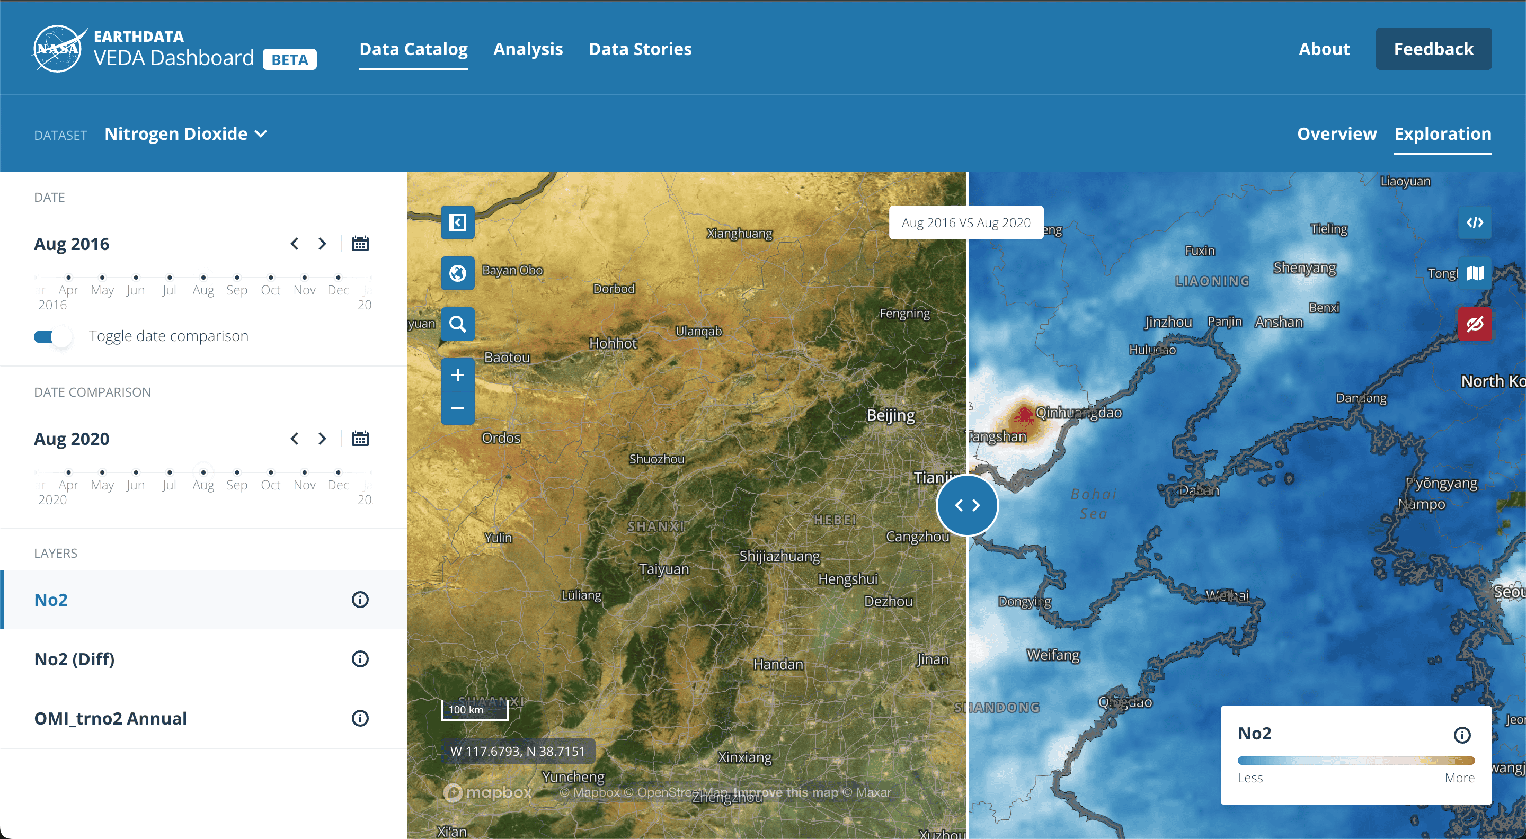
Task: Zoom in the map with plus button
Action: click(x=457, y=375)
